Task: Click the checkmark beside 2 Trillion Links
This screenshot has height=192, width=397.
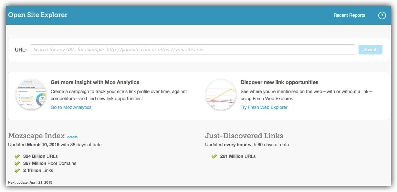Action: point(17,170)
